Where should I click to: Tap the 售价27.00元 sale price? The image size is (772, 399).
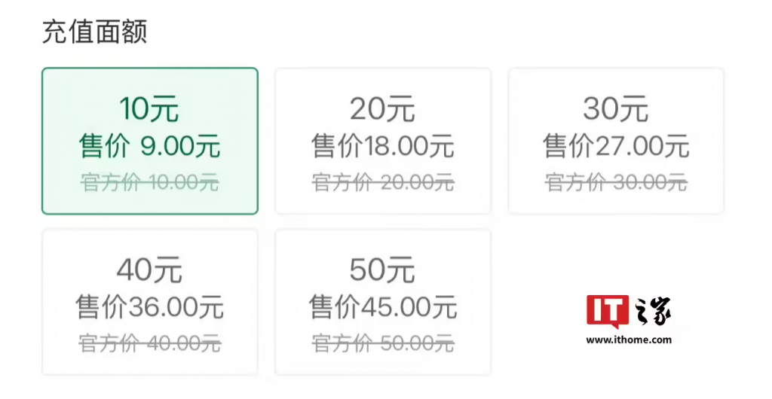[x=615, y=146]
